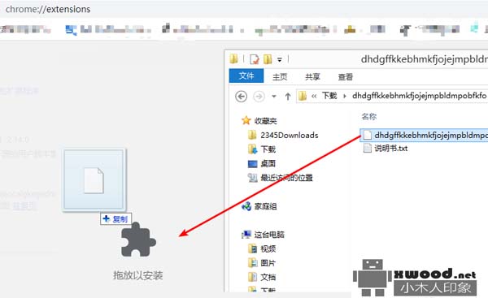Viewport: 488px width, 298px height.
Task: Select the dhdgffkkebhmkfjojejmpbldmpobfkfo file
Action: (424, 135)
